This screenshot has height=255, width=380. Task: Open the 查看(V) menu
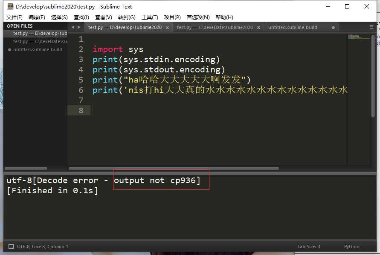pos(104,17)
